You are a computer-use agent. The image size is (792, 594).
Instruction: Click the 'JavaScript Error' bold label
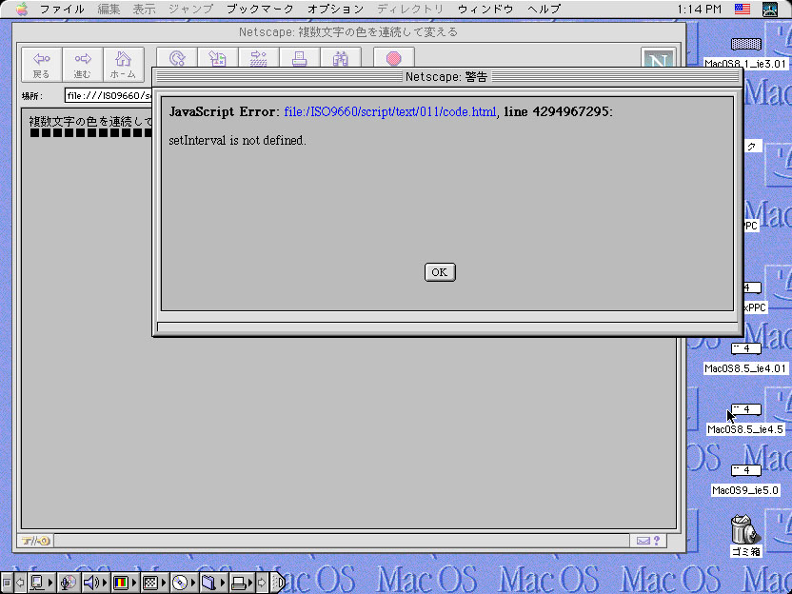222,111
